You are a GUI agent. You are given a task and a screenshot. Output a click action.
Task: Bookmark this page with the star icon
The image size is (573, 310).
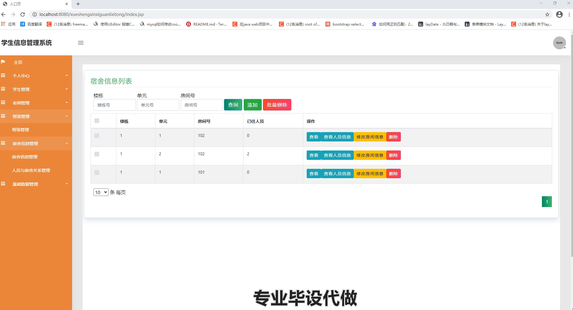click(x=547, y=14)
